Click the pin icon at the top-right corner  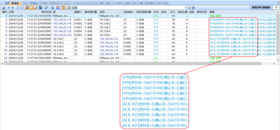(x=278, y=3)
